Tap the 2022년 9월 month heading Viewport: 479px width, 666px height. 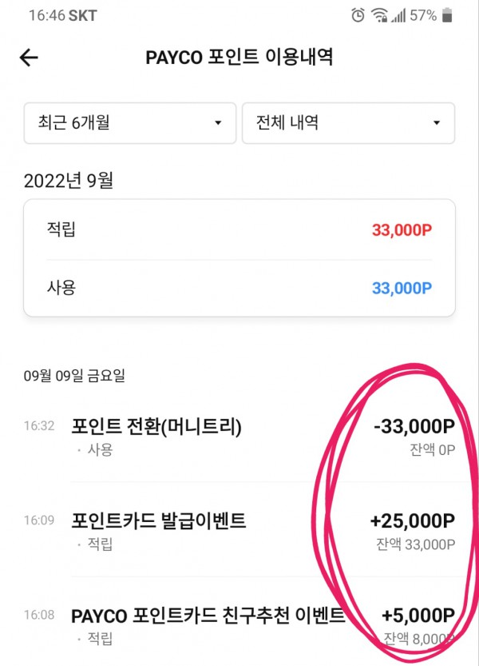tap(69, 179)
